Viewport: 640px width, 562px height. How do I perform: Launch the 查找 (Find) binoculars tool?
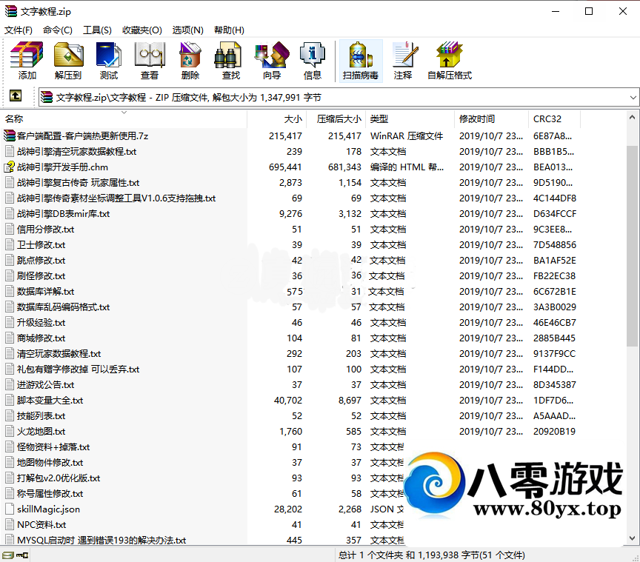[231, 61]
